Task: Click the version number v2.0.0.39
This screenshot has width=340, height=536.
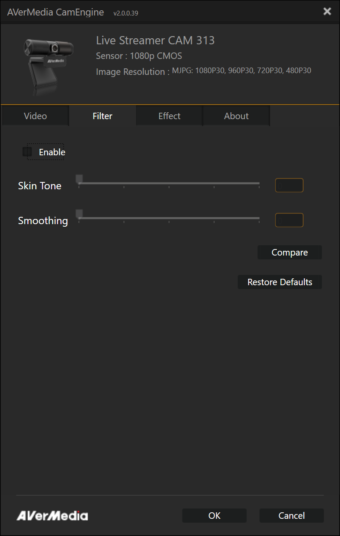Action: pyautogui.click(x=126, y=13)
